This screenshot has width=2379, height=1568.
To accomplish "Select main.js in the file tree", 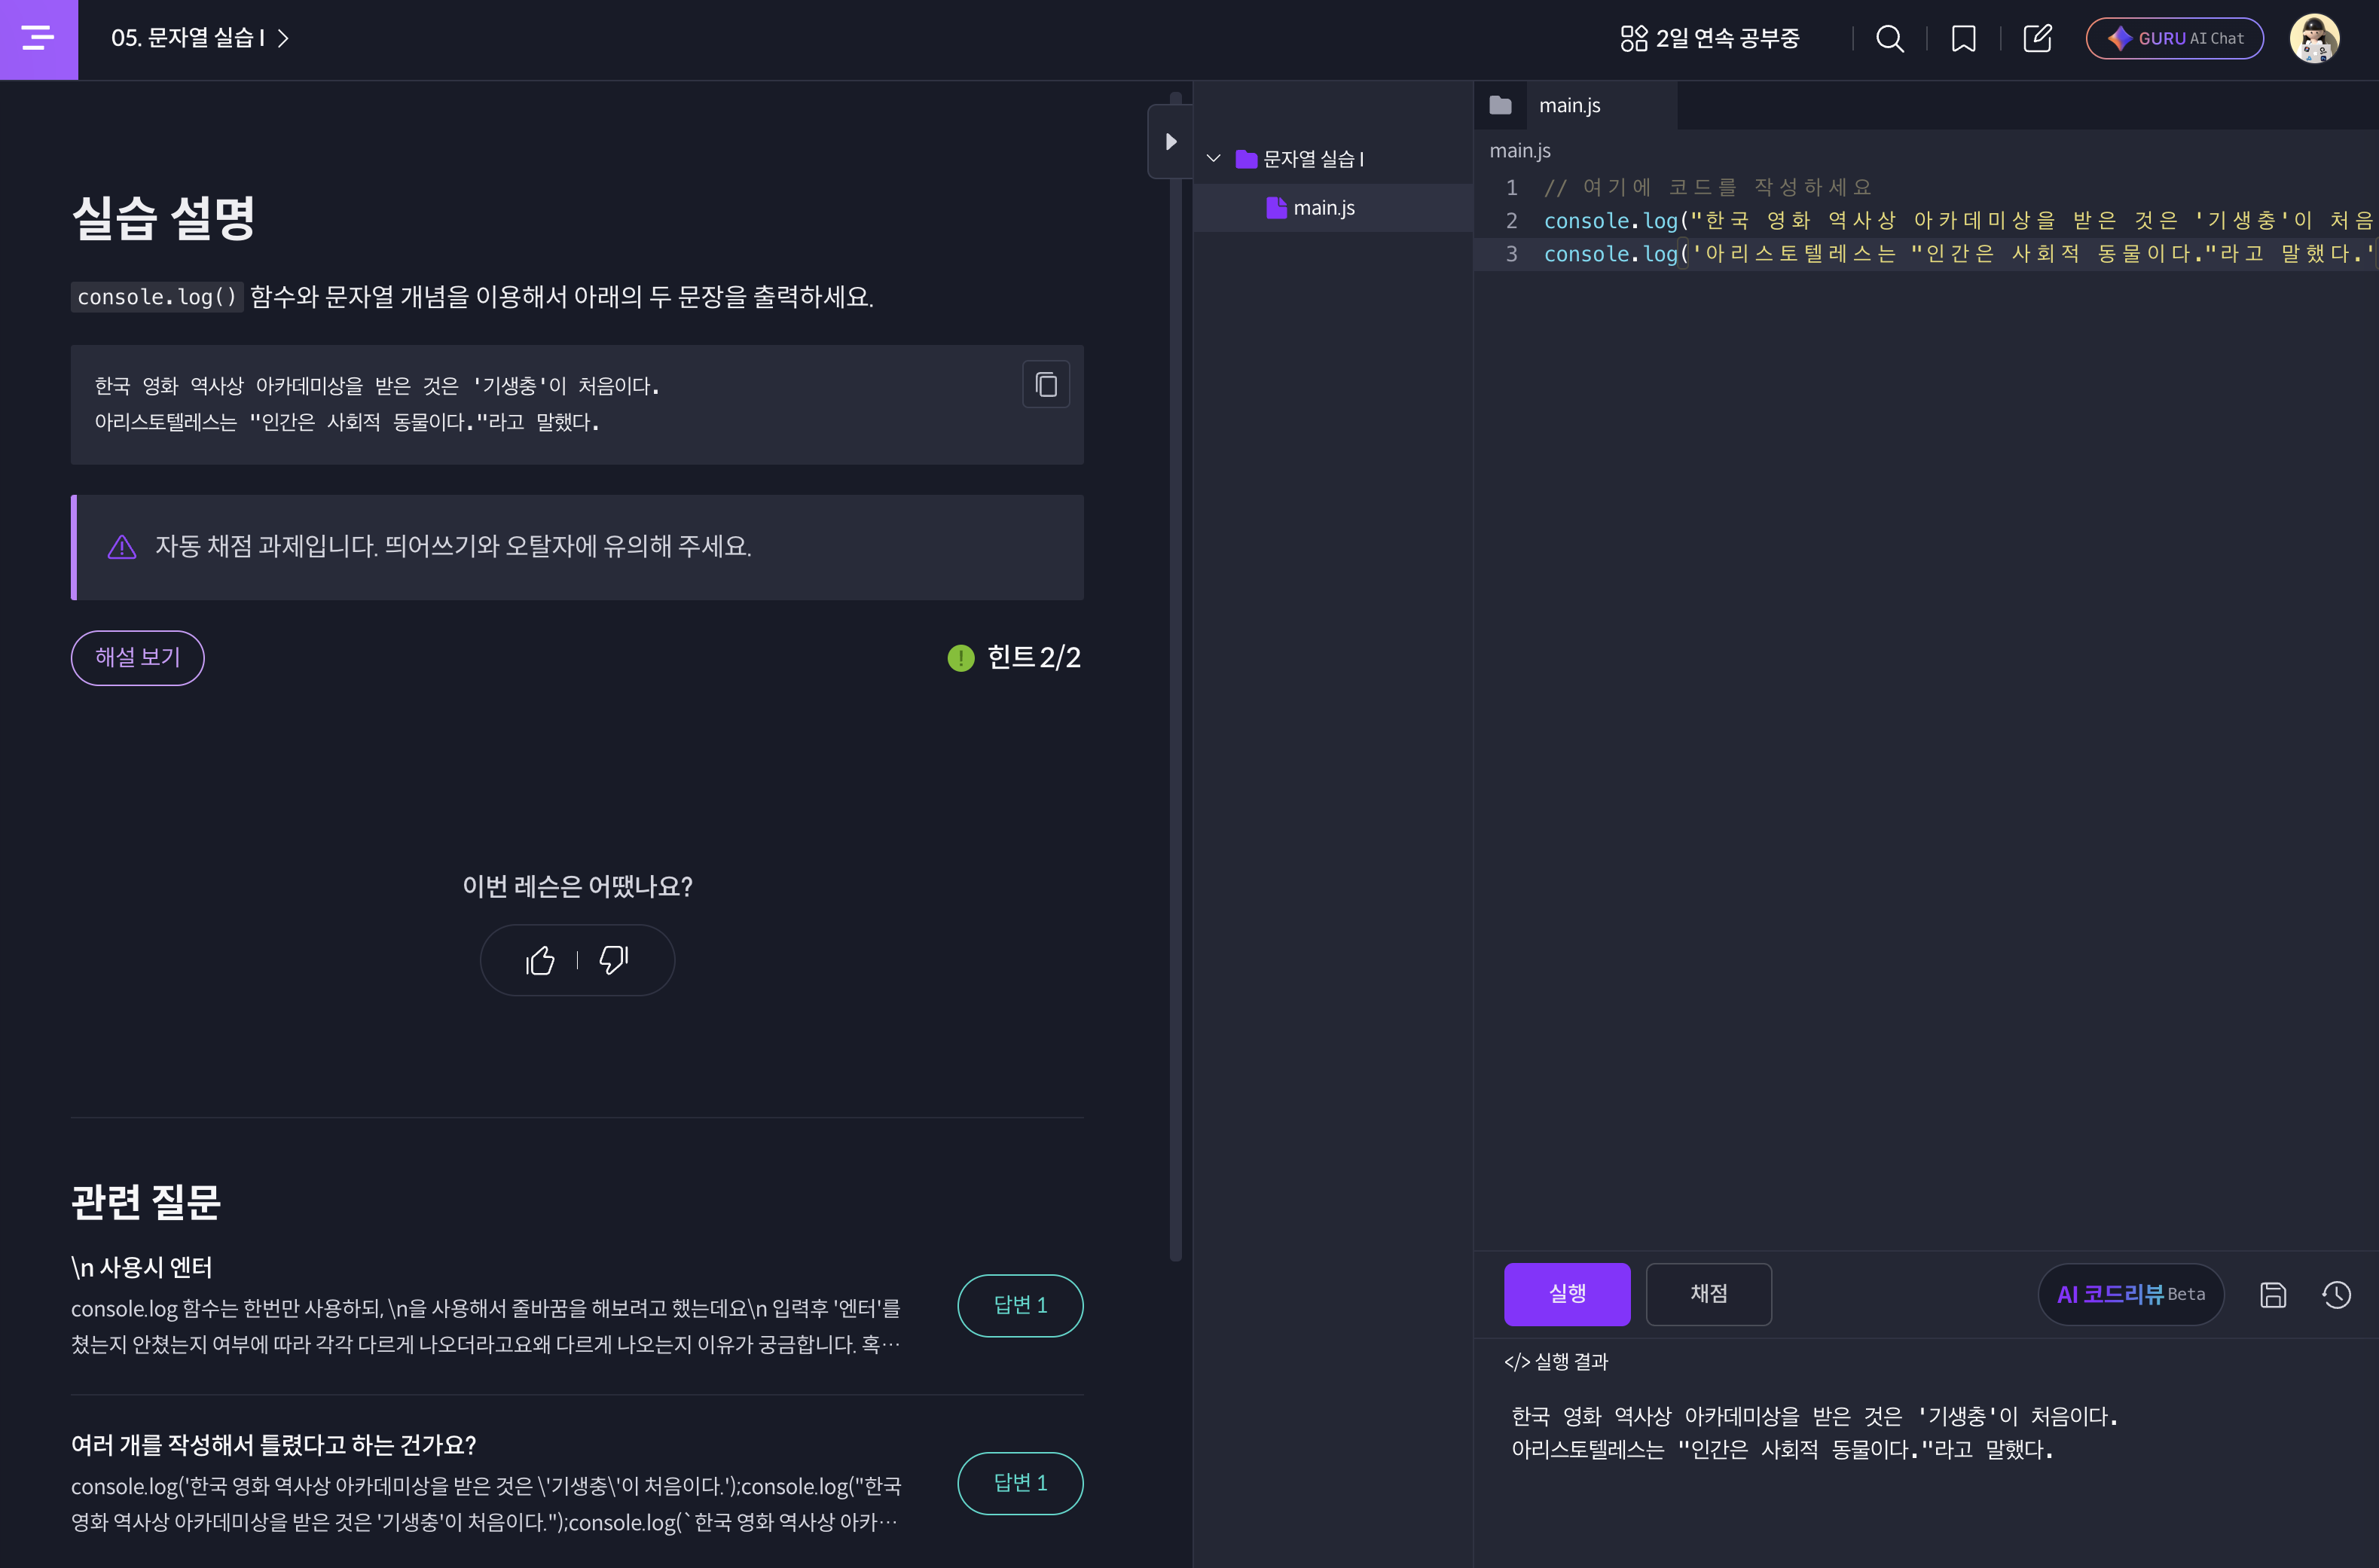I will click(1323, 208).
